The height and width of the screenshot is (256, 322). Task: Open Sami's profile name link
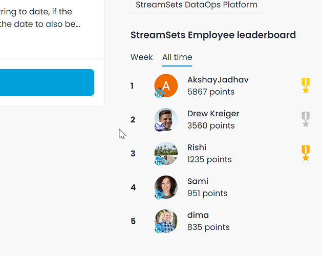[x=198, y=181]
